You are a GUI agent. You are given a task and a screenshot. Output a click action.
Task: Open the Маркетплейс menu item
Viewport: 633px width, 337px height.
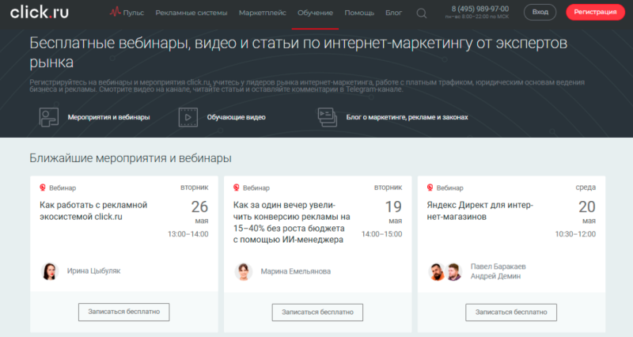[263, 13]
